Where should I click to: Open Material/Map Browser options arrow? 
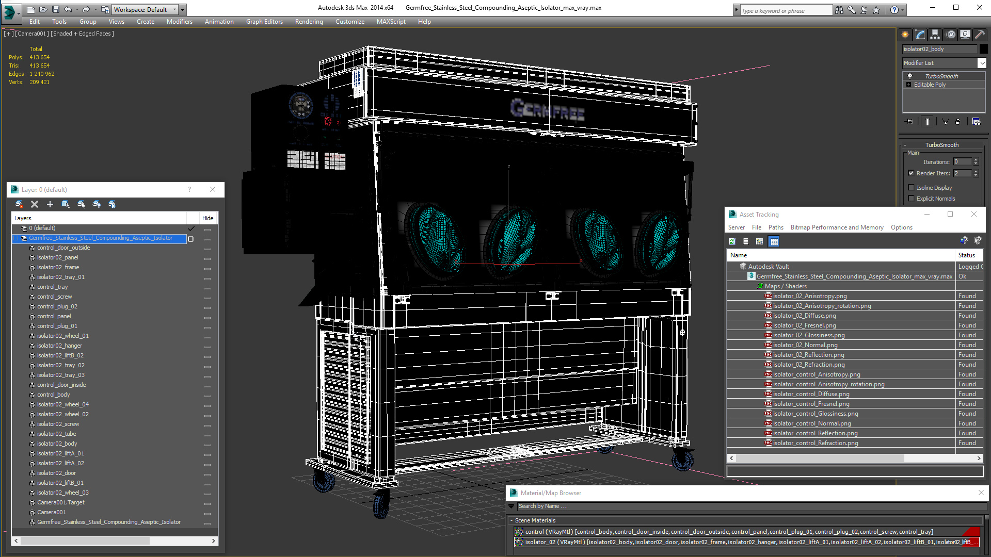tap(512, 506)
